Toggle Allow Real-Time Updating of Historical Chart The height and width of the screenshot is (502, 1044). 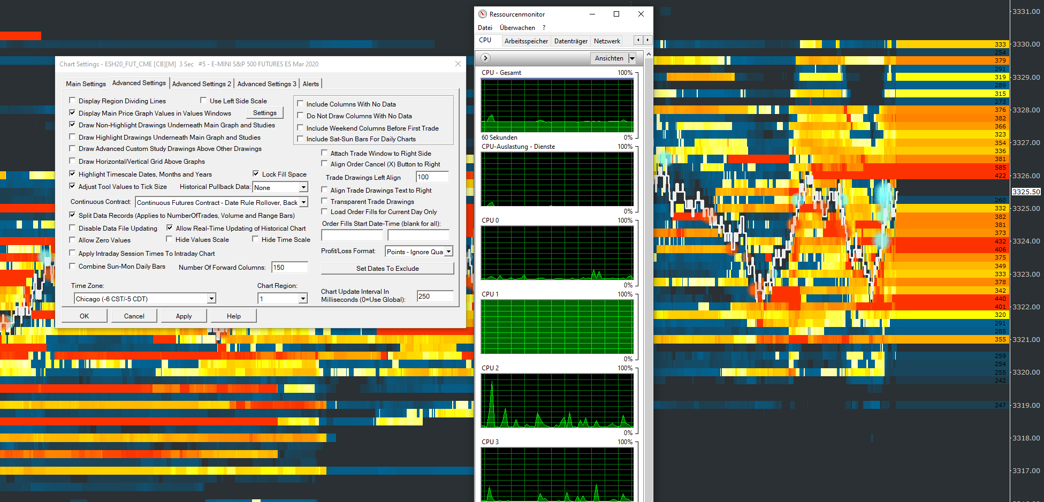170,227
